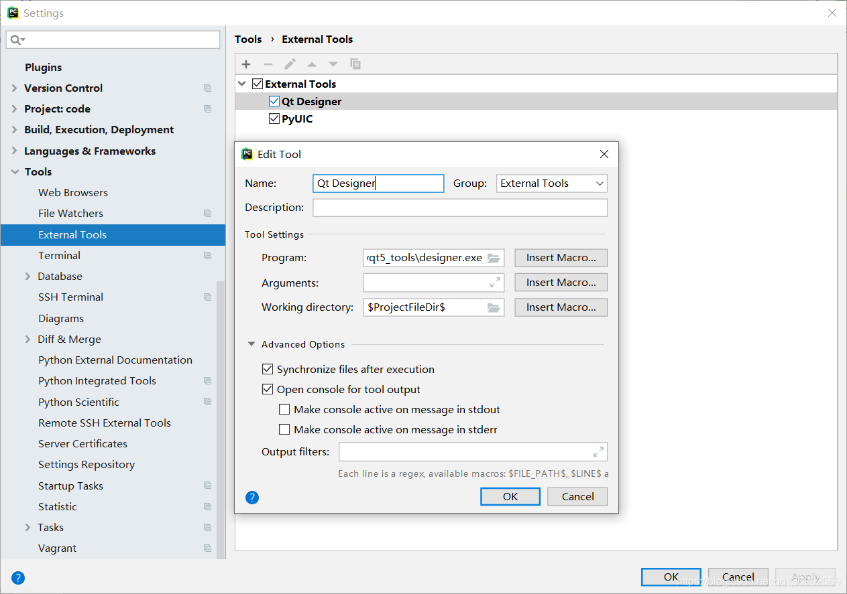Expand Project: code settings
This screenshot has height=594, width=847.
point(15,109)
